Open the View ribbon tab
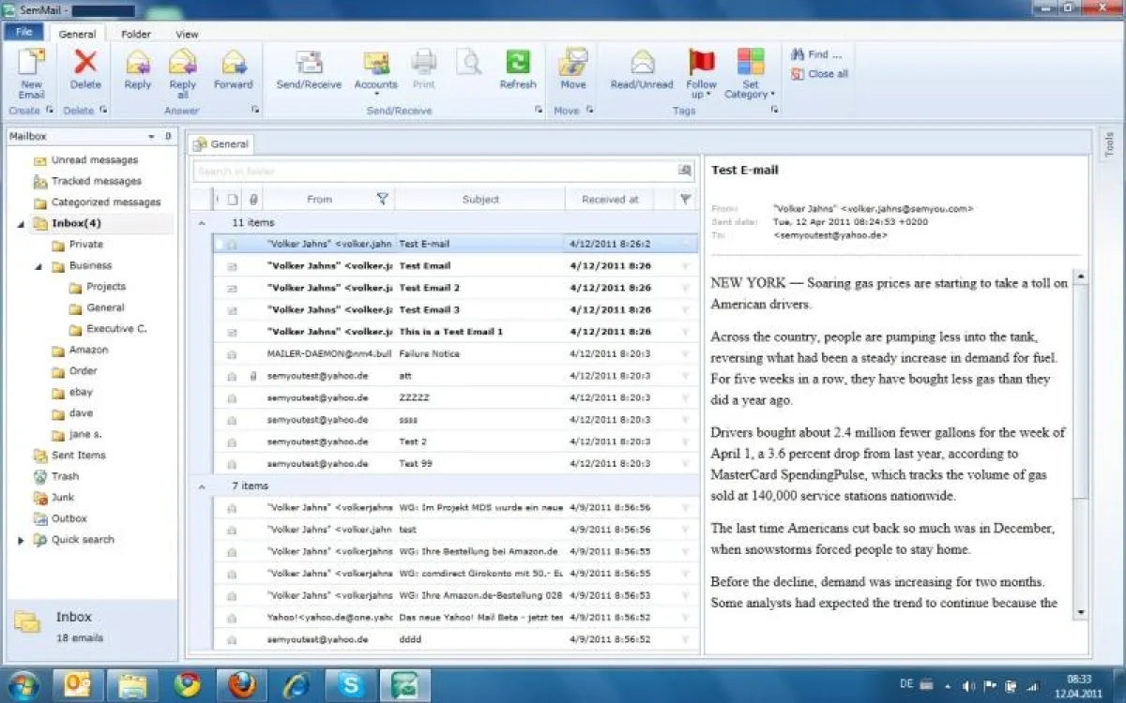Screen dimensions: 1126x703 coord(187,33)
